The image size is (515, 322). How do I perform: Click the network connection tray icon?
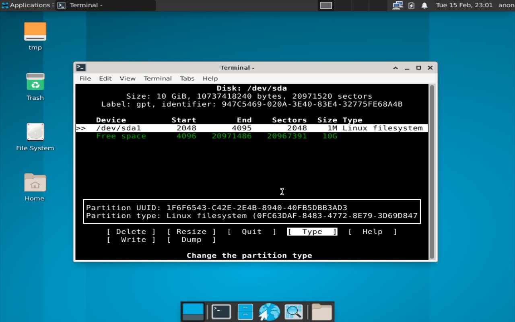point(398,5)
